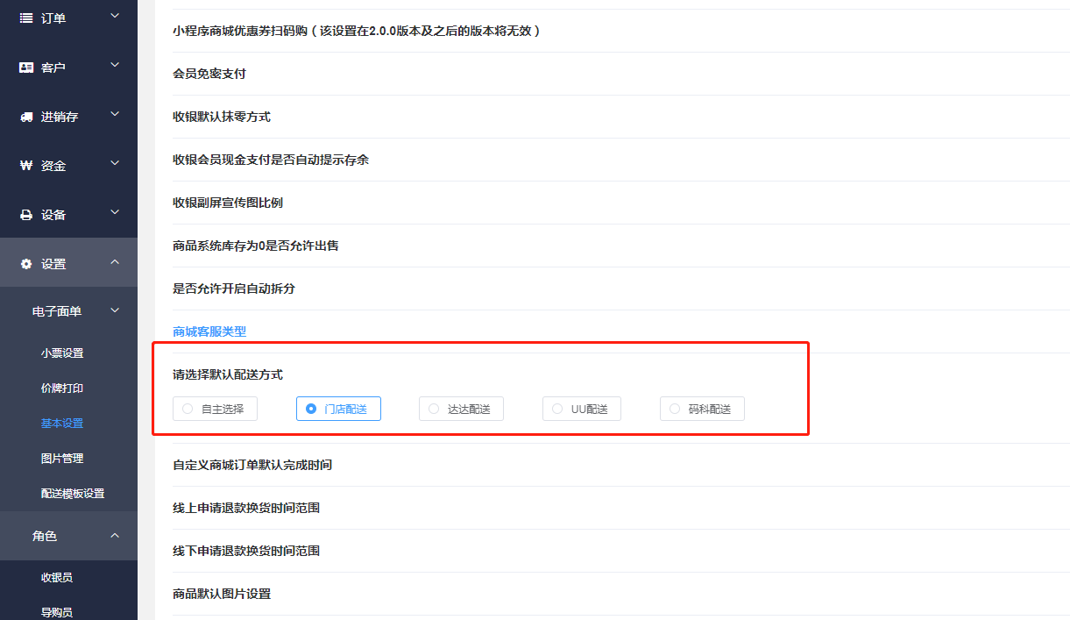Viewport: 1070px width, 620px height.
Task: Open the 资金 sidebar menu
Action: pos(68,166)
